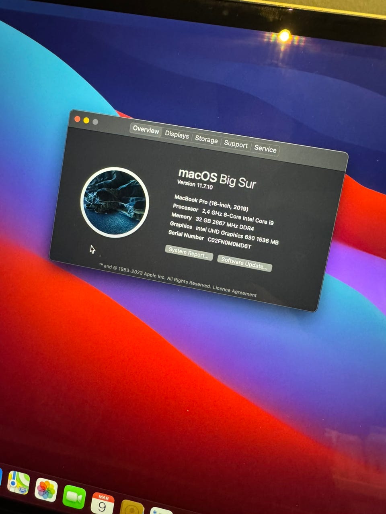Select "MacBook Pro (16-inch, 2019)" model text
The height and width of the screenshot is (514, 386).
(x=211, y=203)
